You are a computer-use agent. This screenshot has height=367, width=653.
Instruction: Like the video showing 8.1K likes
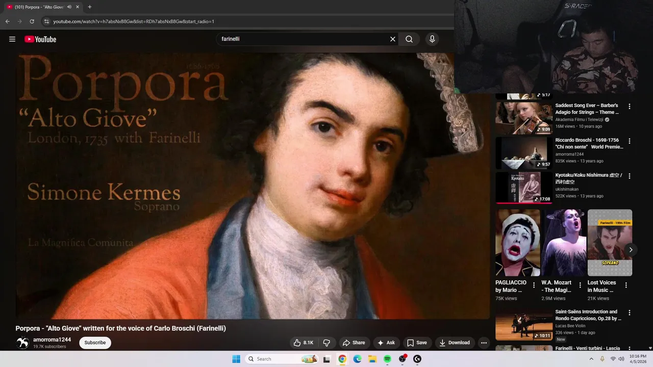pyautogui.click(x=304, y=343)
